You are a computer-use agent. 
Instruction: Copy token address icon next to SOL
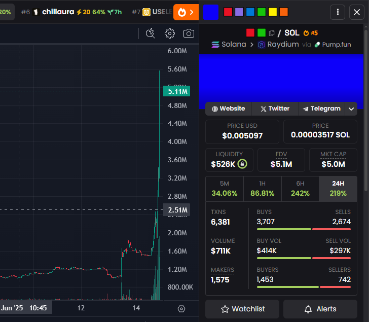tap(272, 33)
